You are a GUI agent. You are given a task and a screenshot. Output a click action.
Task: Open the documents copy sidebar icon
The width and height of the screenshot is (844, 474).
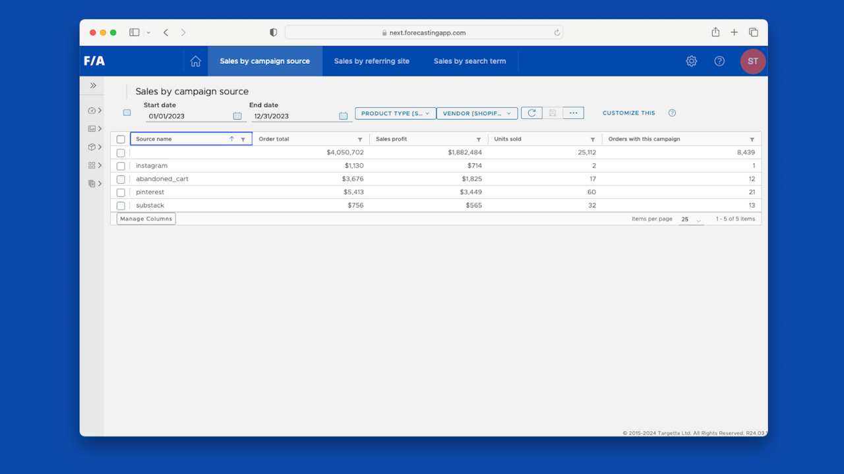92,184
